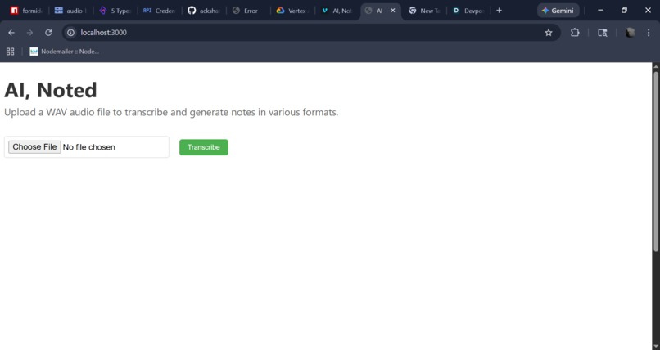Switch to the audio tab
Image resolution: width=660 pixels, height=350 pixels.
70,11
